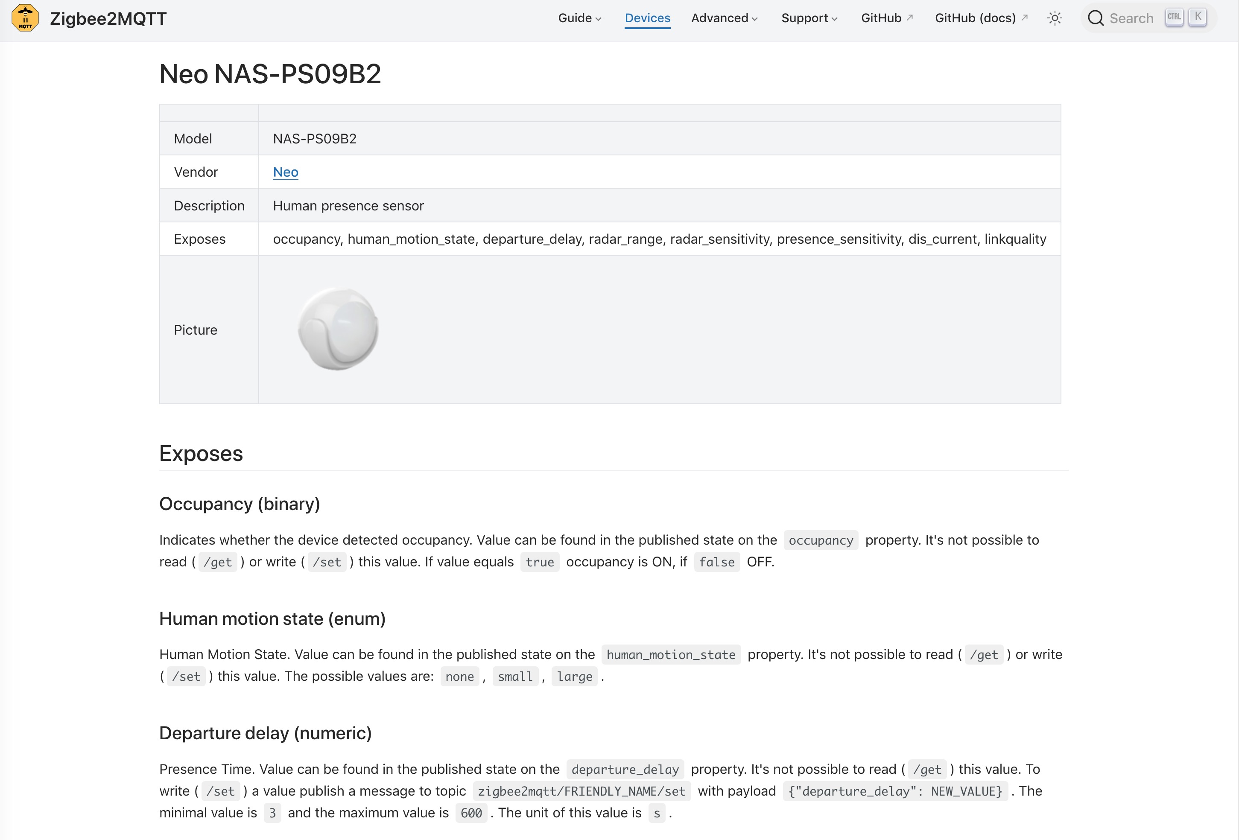Viewport: 1239px width, 840px height.
Task: Click the Neo NAS-PS09B2 page title
Action: [270, 74]
